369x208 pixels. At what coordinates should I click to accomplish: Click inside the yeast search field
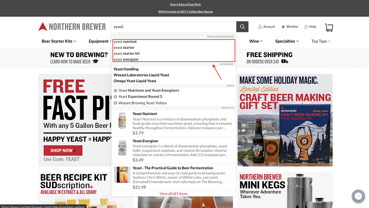174,27
